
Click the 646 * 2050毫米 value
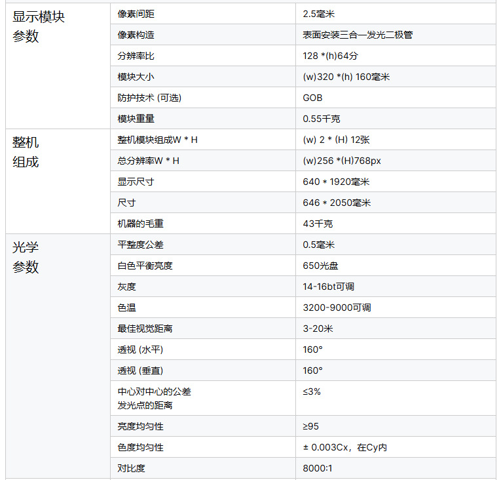click(337, 203)
